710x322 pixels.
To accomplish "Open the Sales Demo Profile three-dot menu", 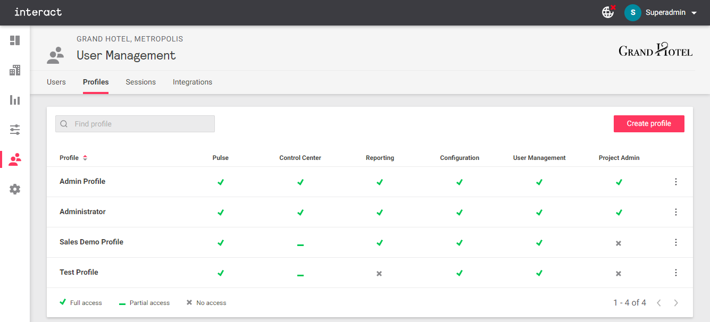I will click(x=676, y=242).
